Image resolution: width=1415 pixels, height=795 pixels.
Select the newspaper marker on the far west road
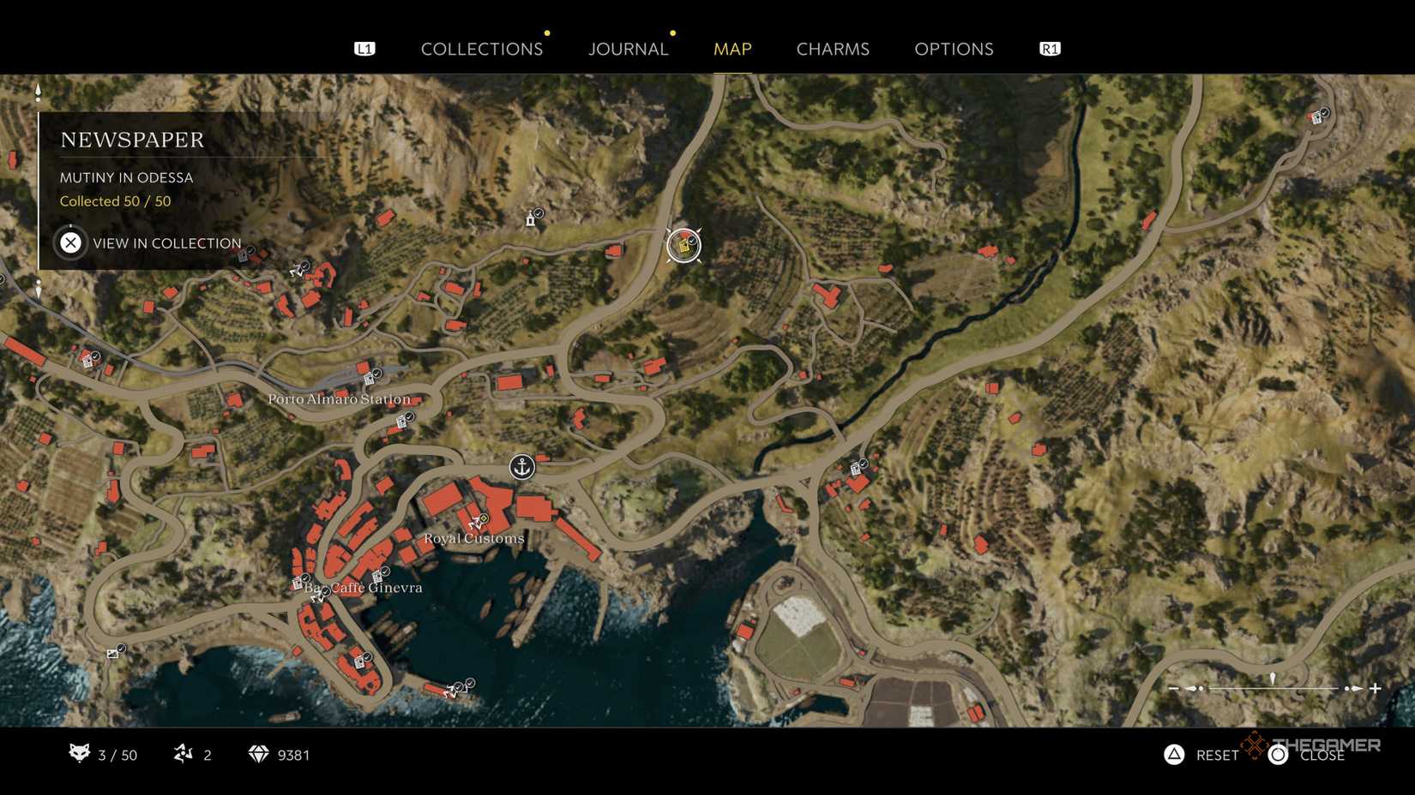[x=90, y=360]
